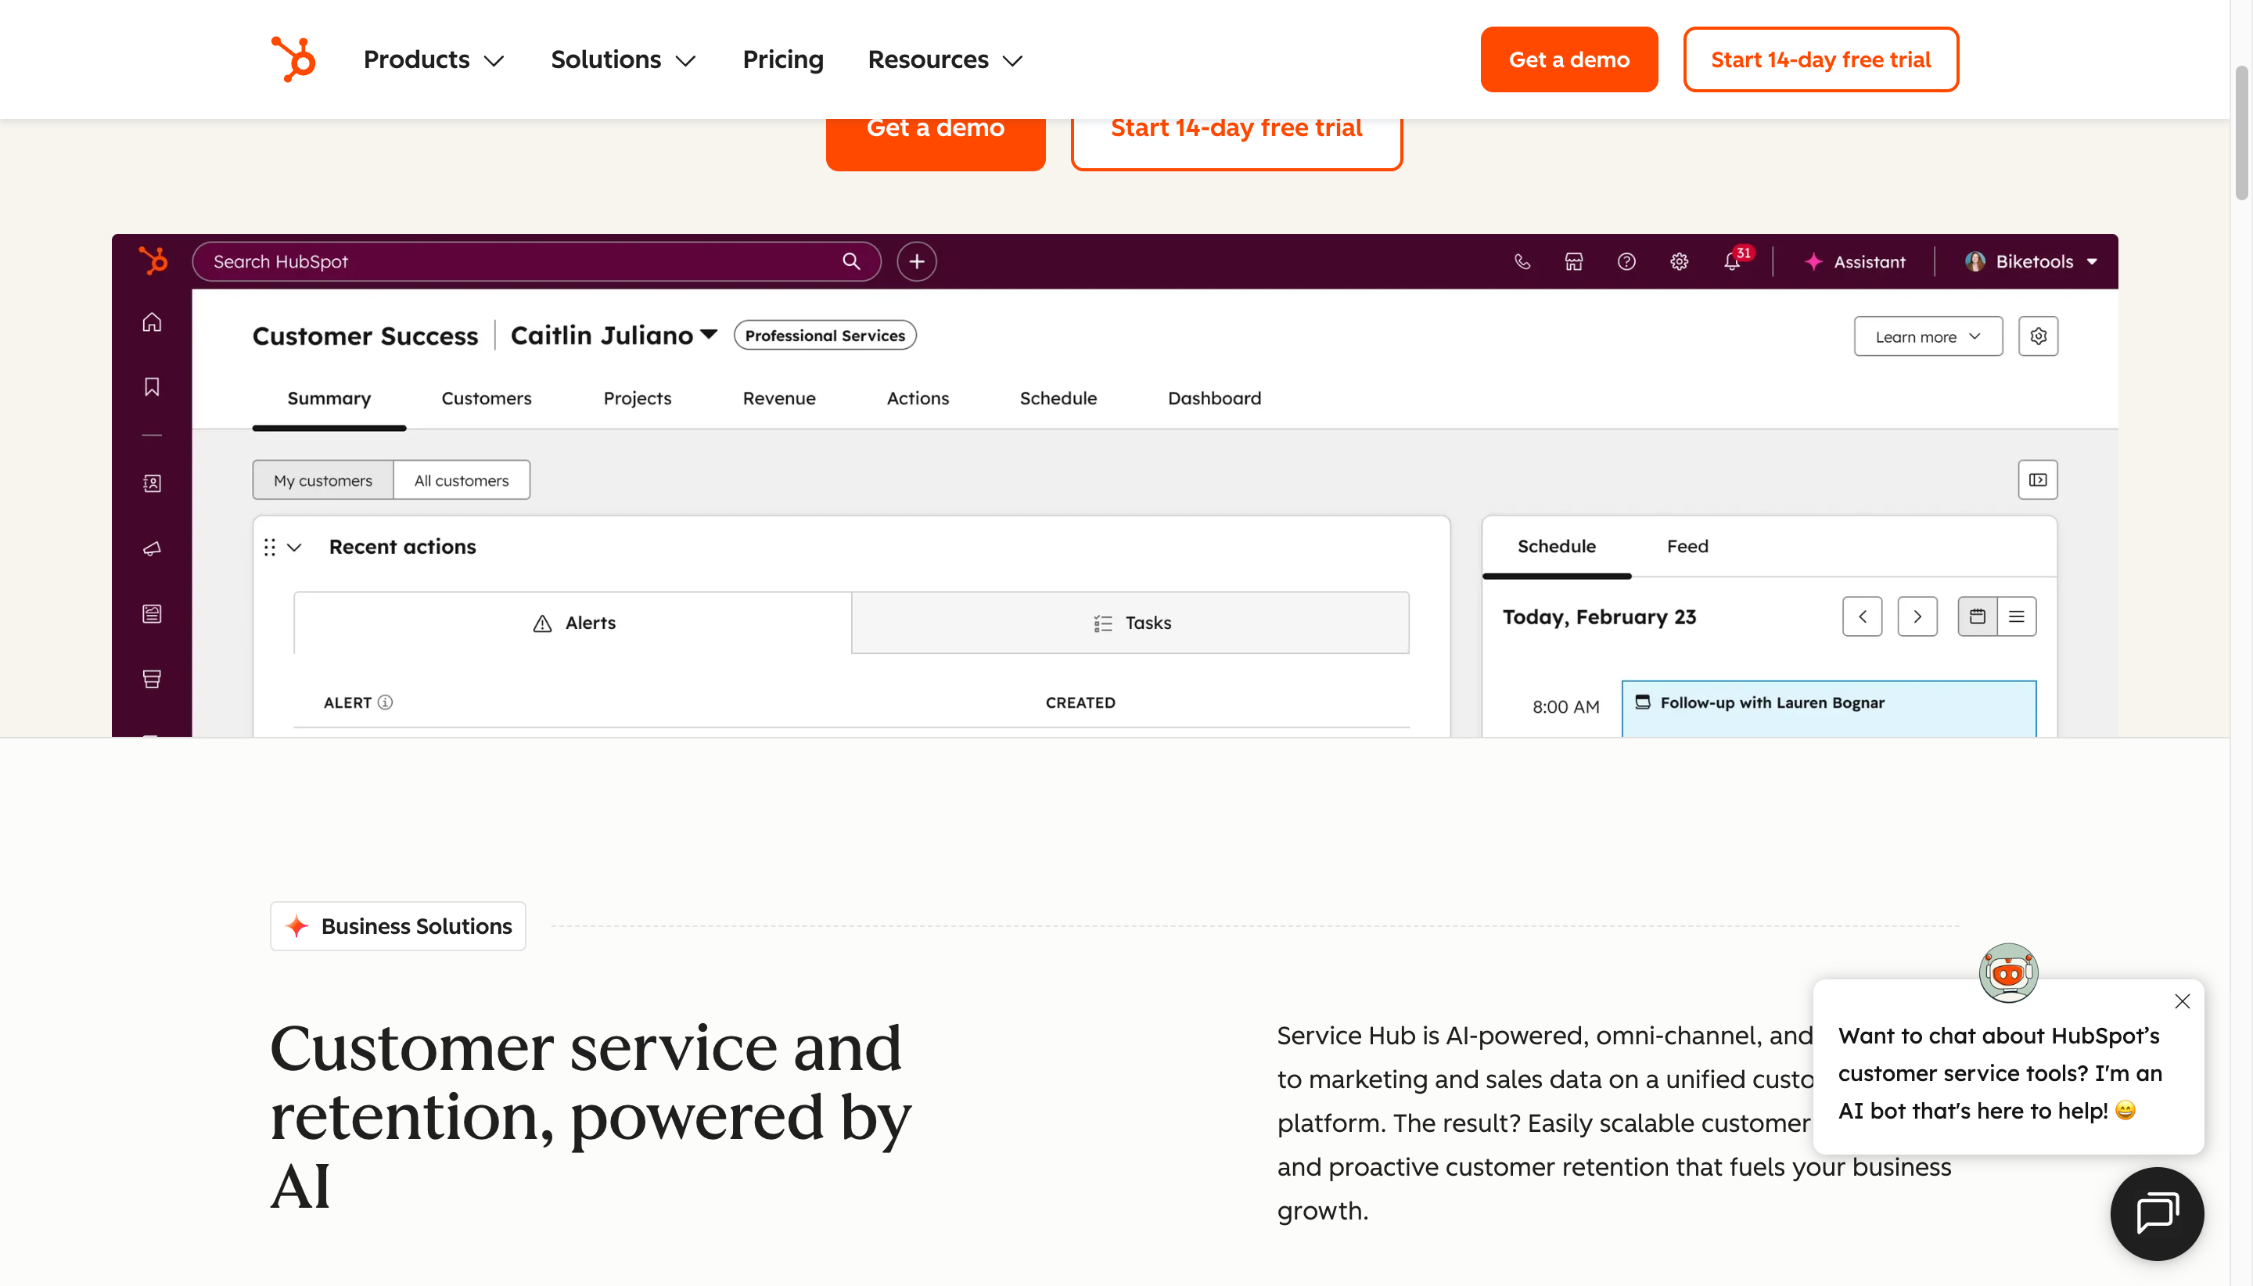The image size is (2253, 1286).
Task: Close the chat bot popup
Action: tap(2182, 1001)
